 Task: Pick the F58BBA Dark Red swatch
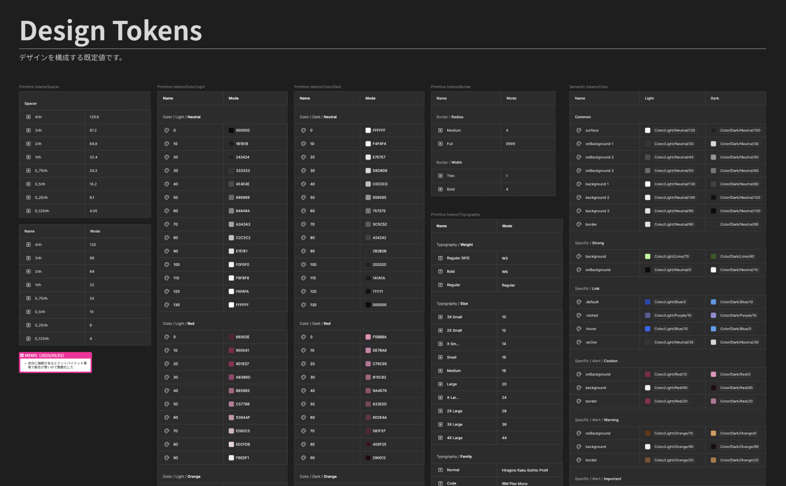368,337
